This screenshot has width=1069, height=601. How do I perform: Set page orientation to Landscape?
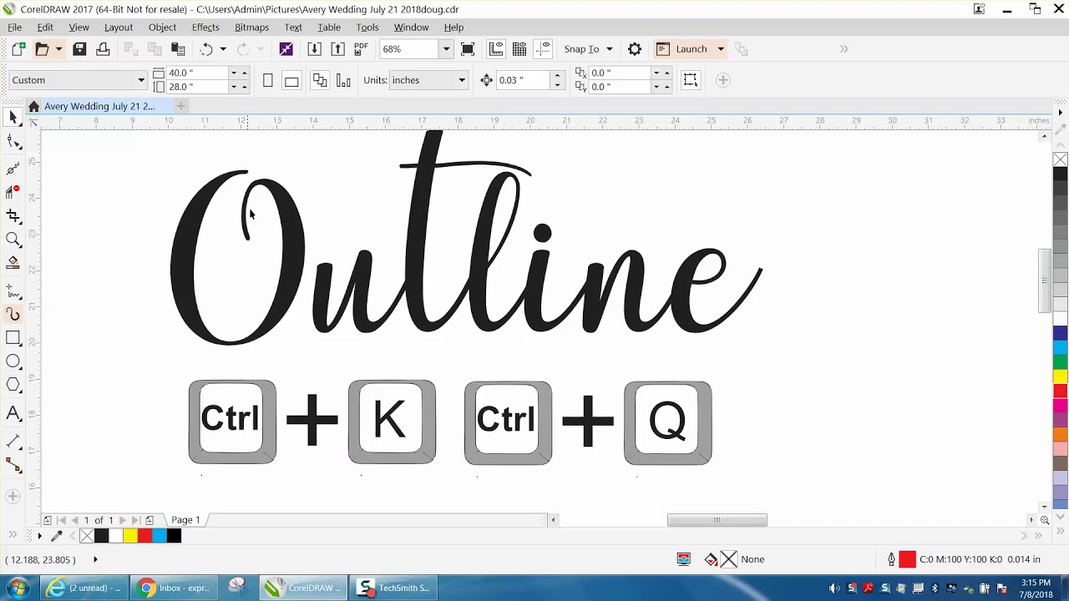click(291, 80)
